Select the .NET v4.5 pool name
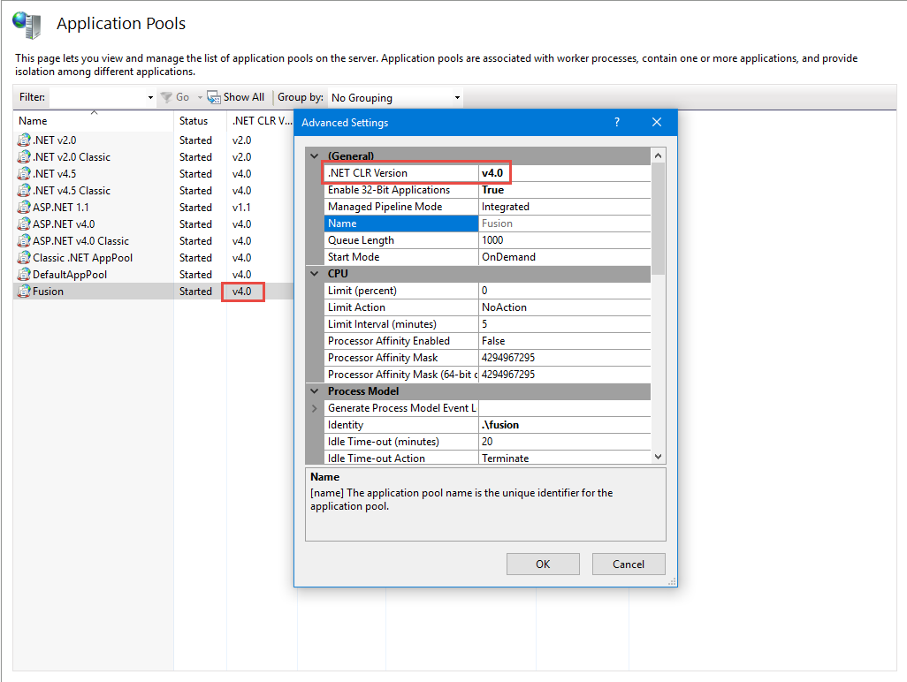907x682 pixels. (55, 173)
